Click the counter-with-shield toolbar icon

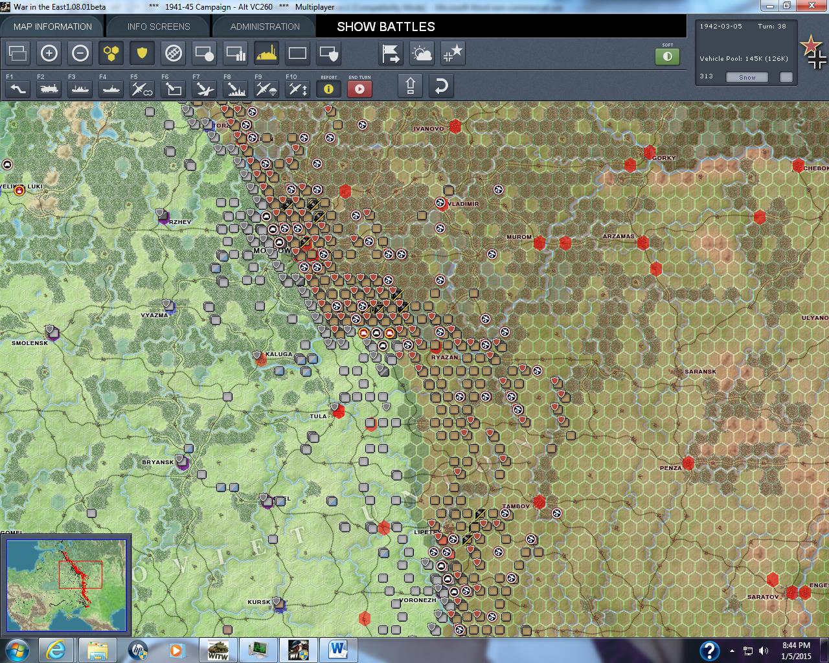[328, 53]
